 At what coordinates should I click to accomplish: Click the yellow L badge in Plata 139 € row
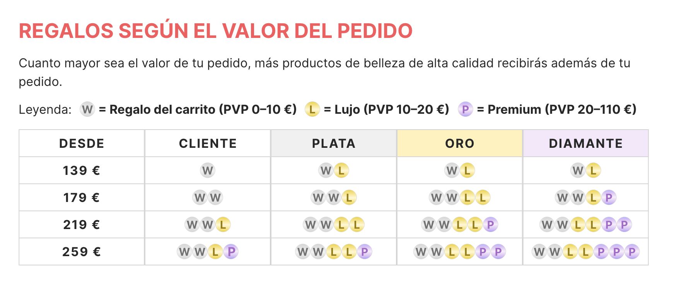tap(341, 170)
